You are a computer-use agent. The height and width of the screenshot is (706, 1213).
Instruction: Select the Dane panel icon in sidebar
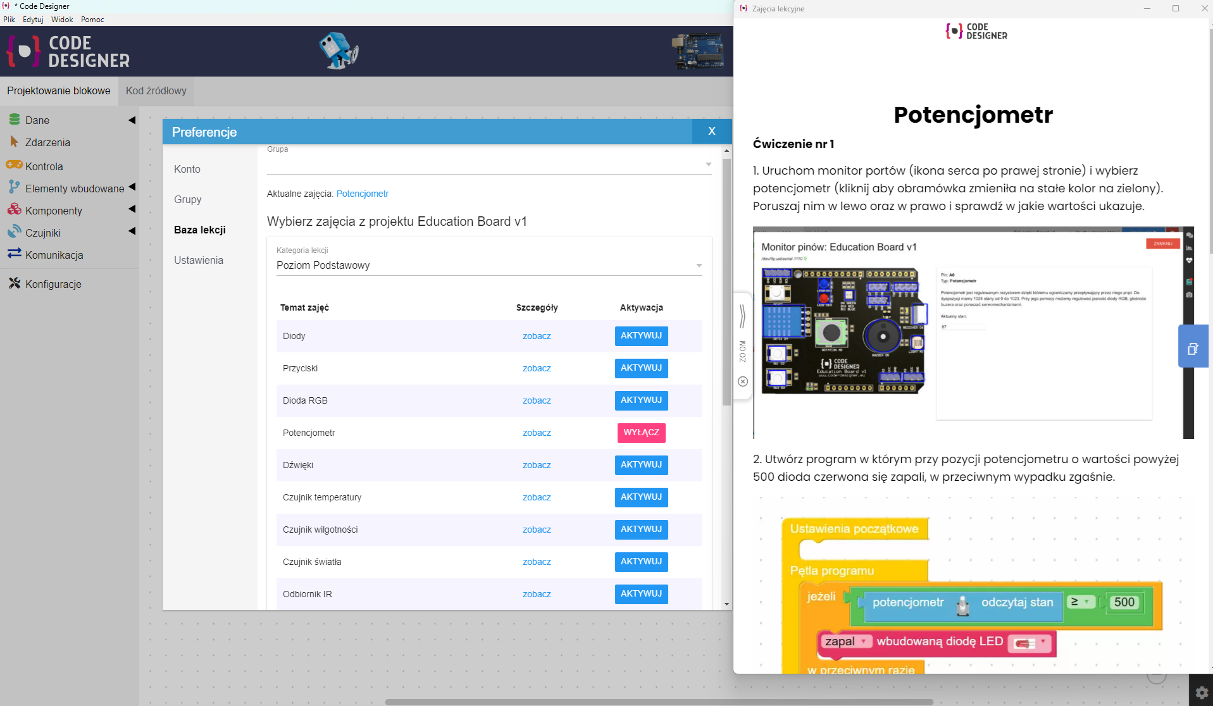(14, 120)
